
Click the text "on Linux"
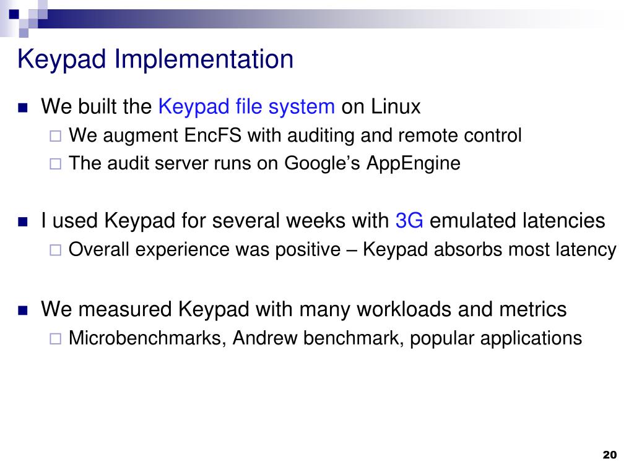tap(381, 107)
